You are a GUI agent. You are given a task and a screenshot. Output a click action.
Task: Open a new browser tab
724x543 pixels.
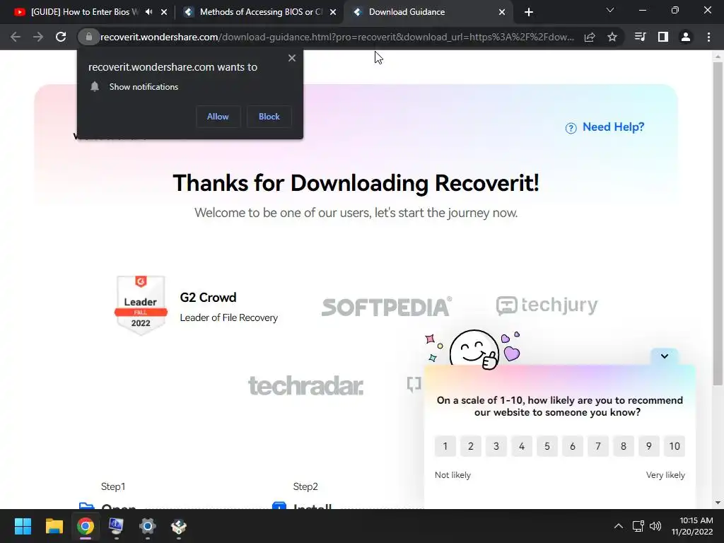coord(529,12)
